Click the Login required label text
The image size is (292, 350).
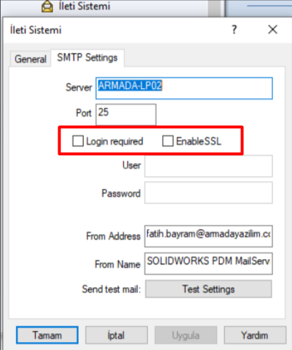point(114,141)
